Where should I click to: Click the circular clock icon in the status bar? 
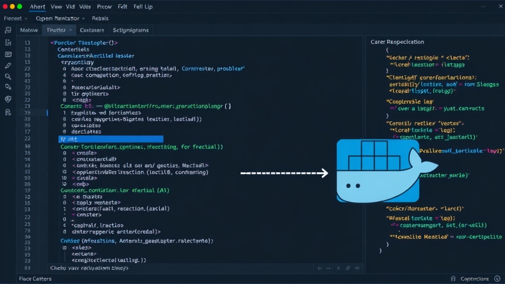497,279
